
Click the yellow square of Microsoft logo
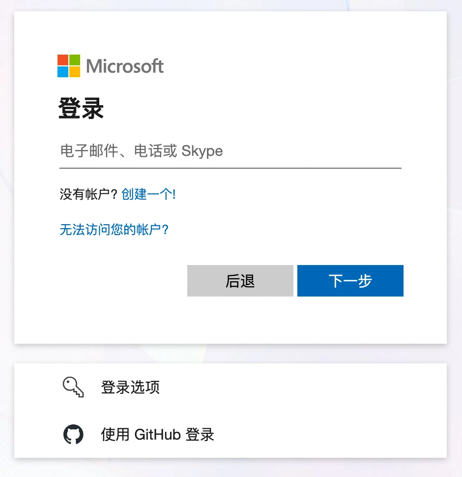point(74,72)
